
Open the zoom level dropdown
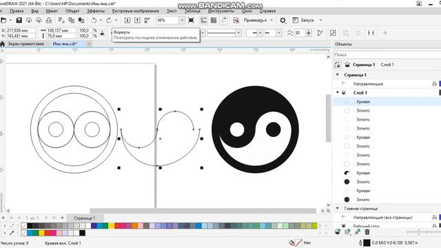coord(182,20)
